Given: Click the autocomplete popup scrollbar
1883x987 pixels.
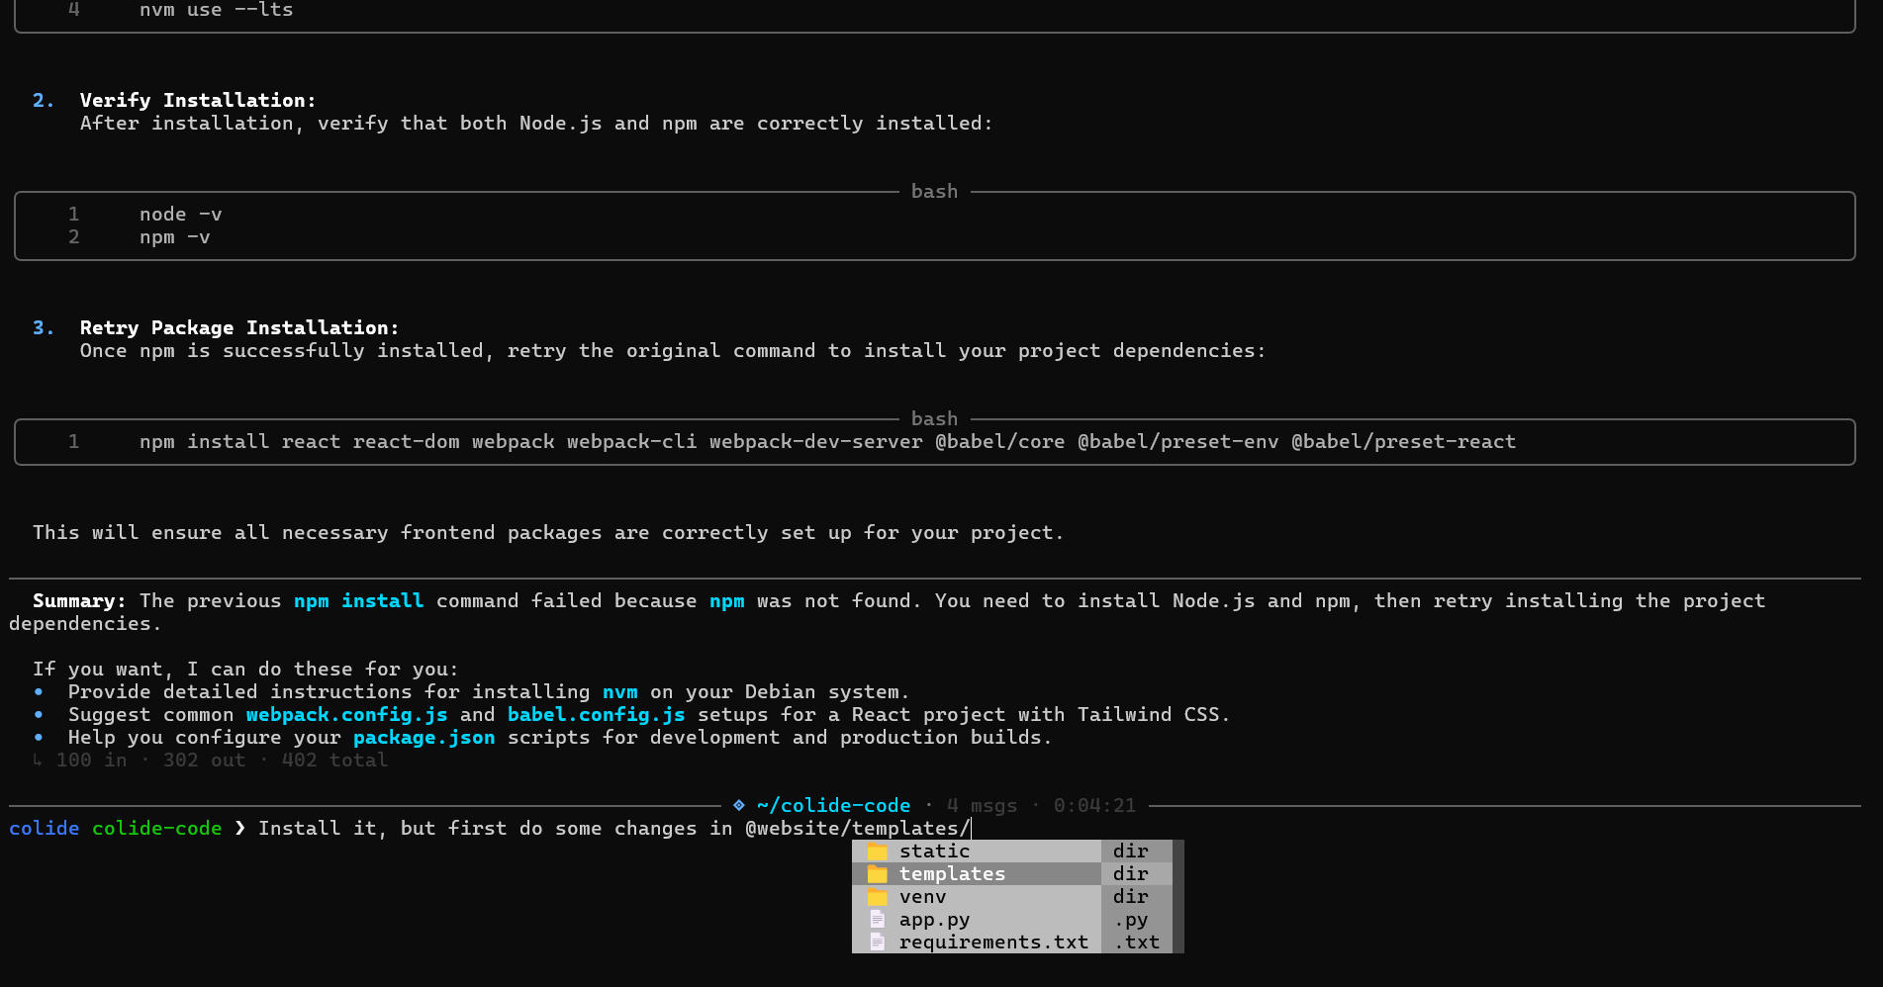Looking at the screenshot, I should pyautogui.click(x=1178, y=897).
